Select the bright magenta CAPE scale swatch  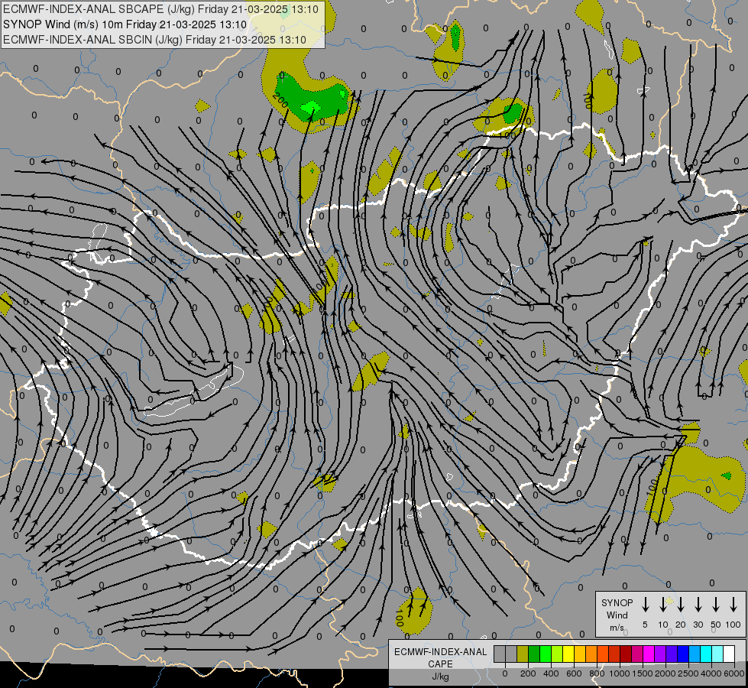[x=649, y=654]
